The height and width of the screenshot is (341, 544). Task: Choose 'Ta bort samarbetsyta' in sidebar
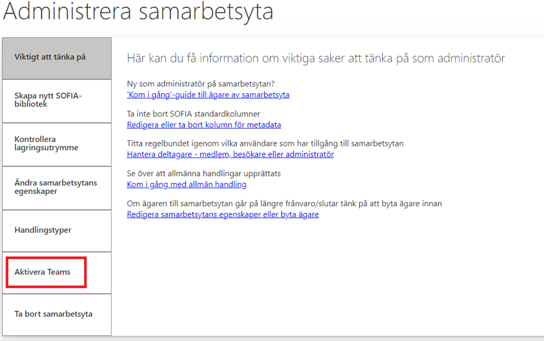click(56, 314)
